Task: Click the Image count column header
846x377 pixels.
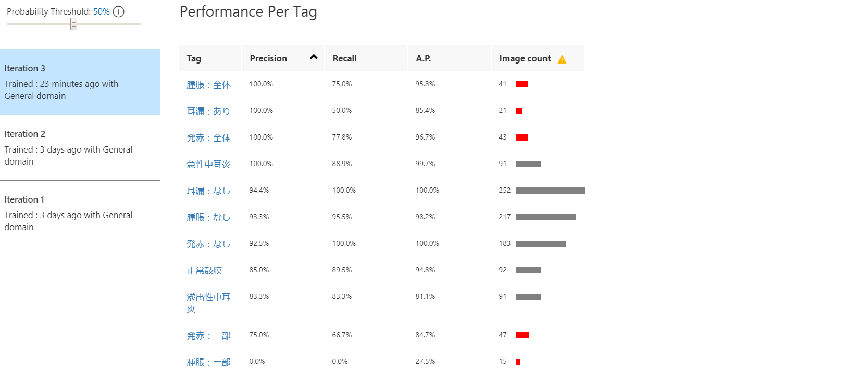Action: tap(525, 58)
